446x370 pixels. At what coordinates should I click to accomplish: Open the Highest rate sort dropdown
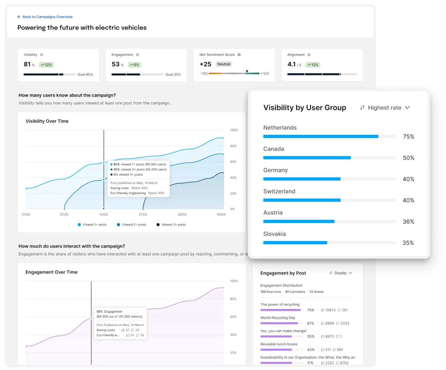(385, 108)
